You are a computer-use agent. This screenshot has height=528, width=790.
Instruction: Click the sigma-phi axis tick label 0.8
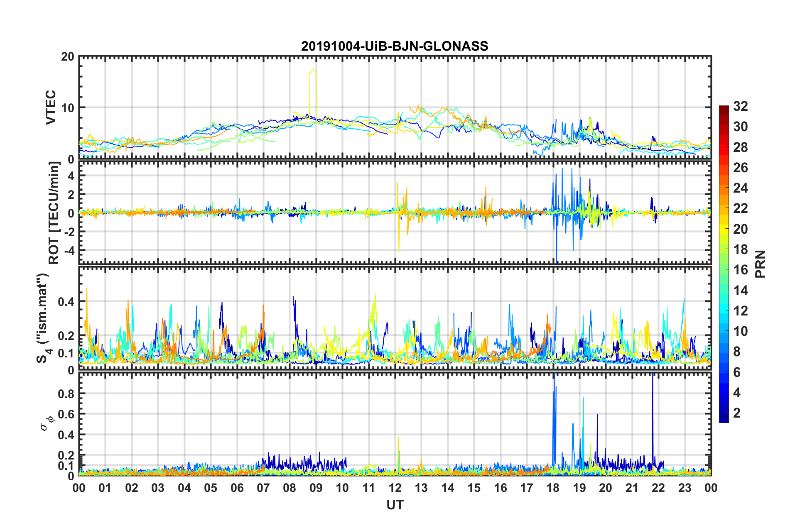coord(66,394)
